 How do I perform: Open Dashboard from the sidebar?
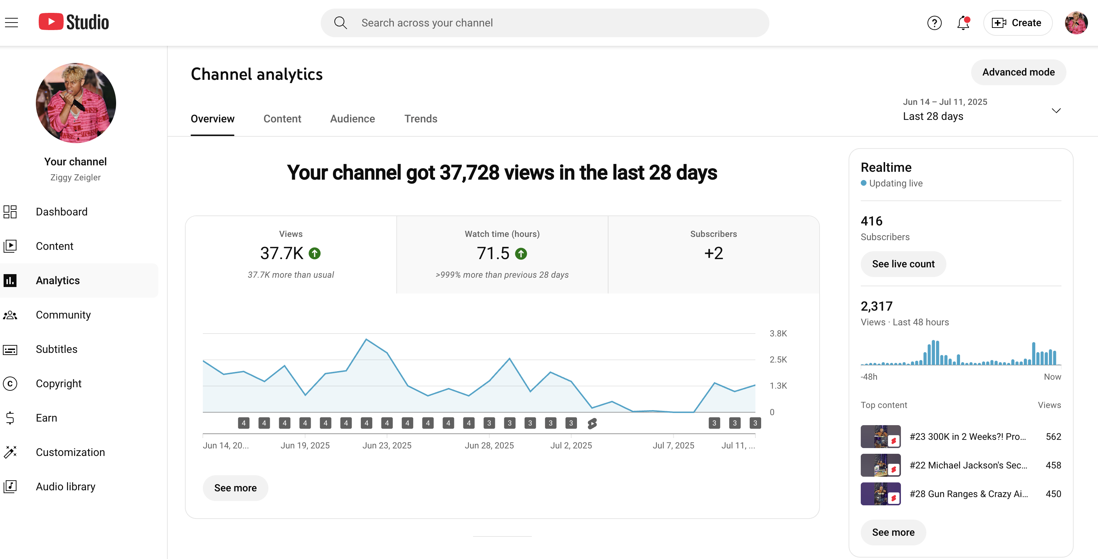[x=79, y=212]
